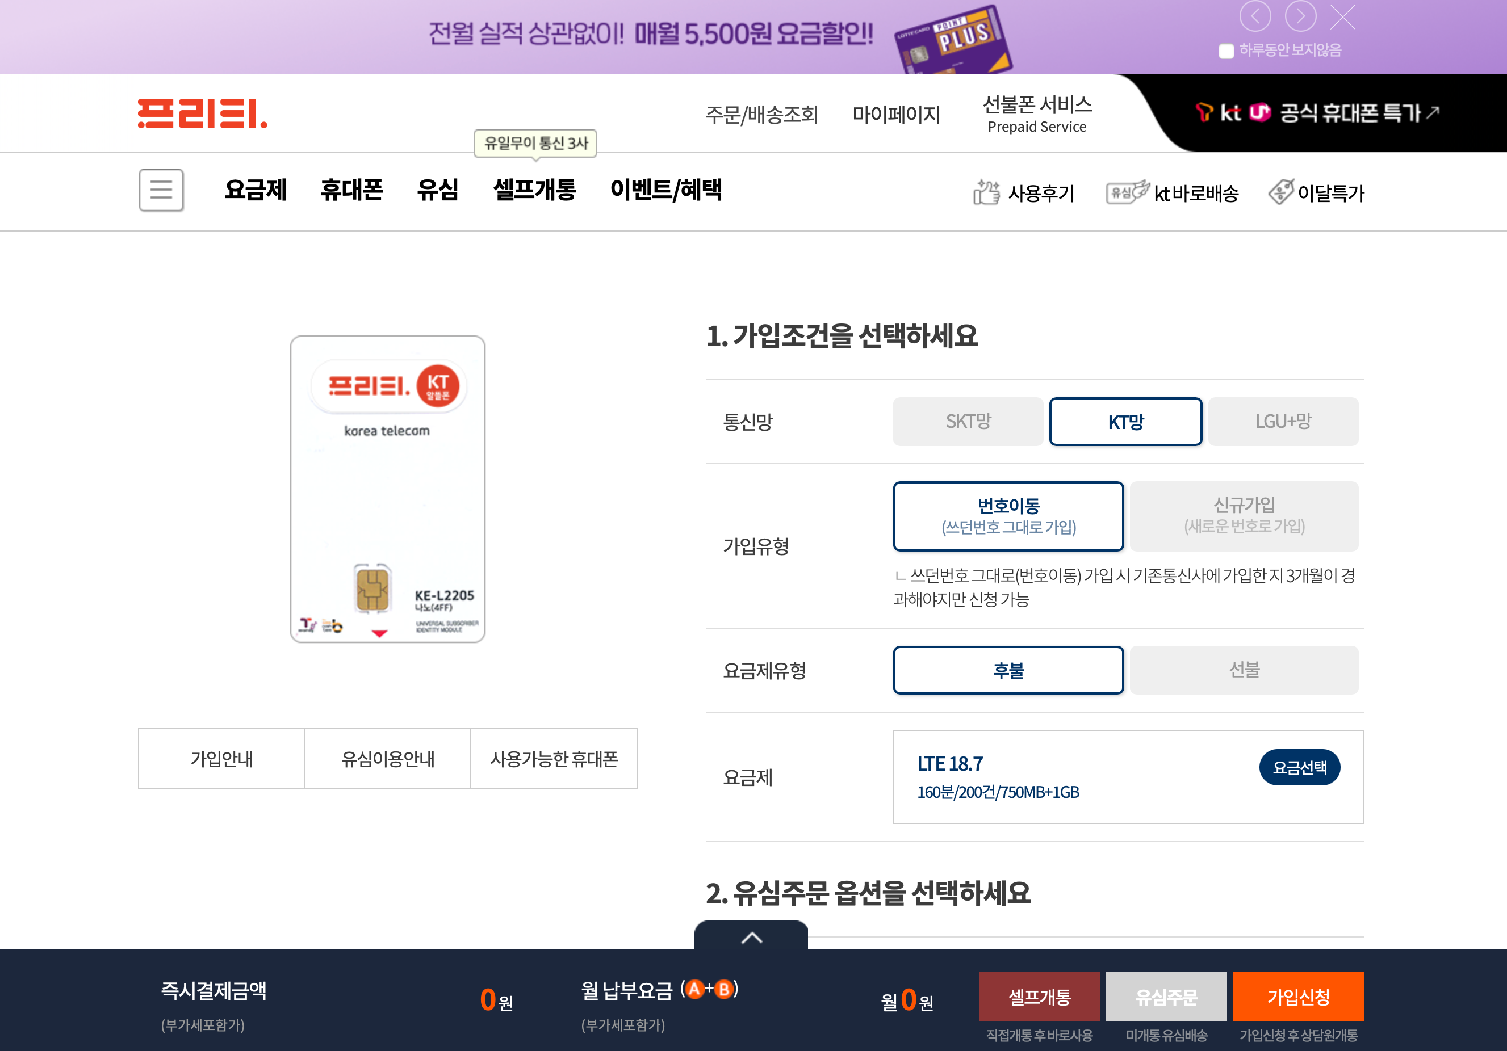Click LTE 18.7 plan name text
The image size is (1507, 1051).
tap(950, 764)
